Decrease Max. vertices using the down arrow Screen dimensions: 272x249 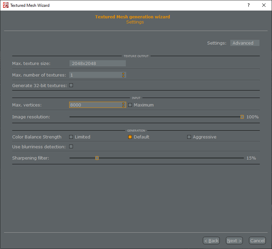[123, 106]
